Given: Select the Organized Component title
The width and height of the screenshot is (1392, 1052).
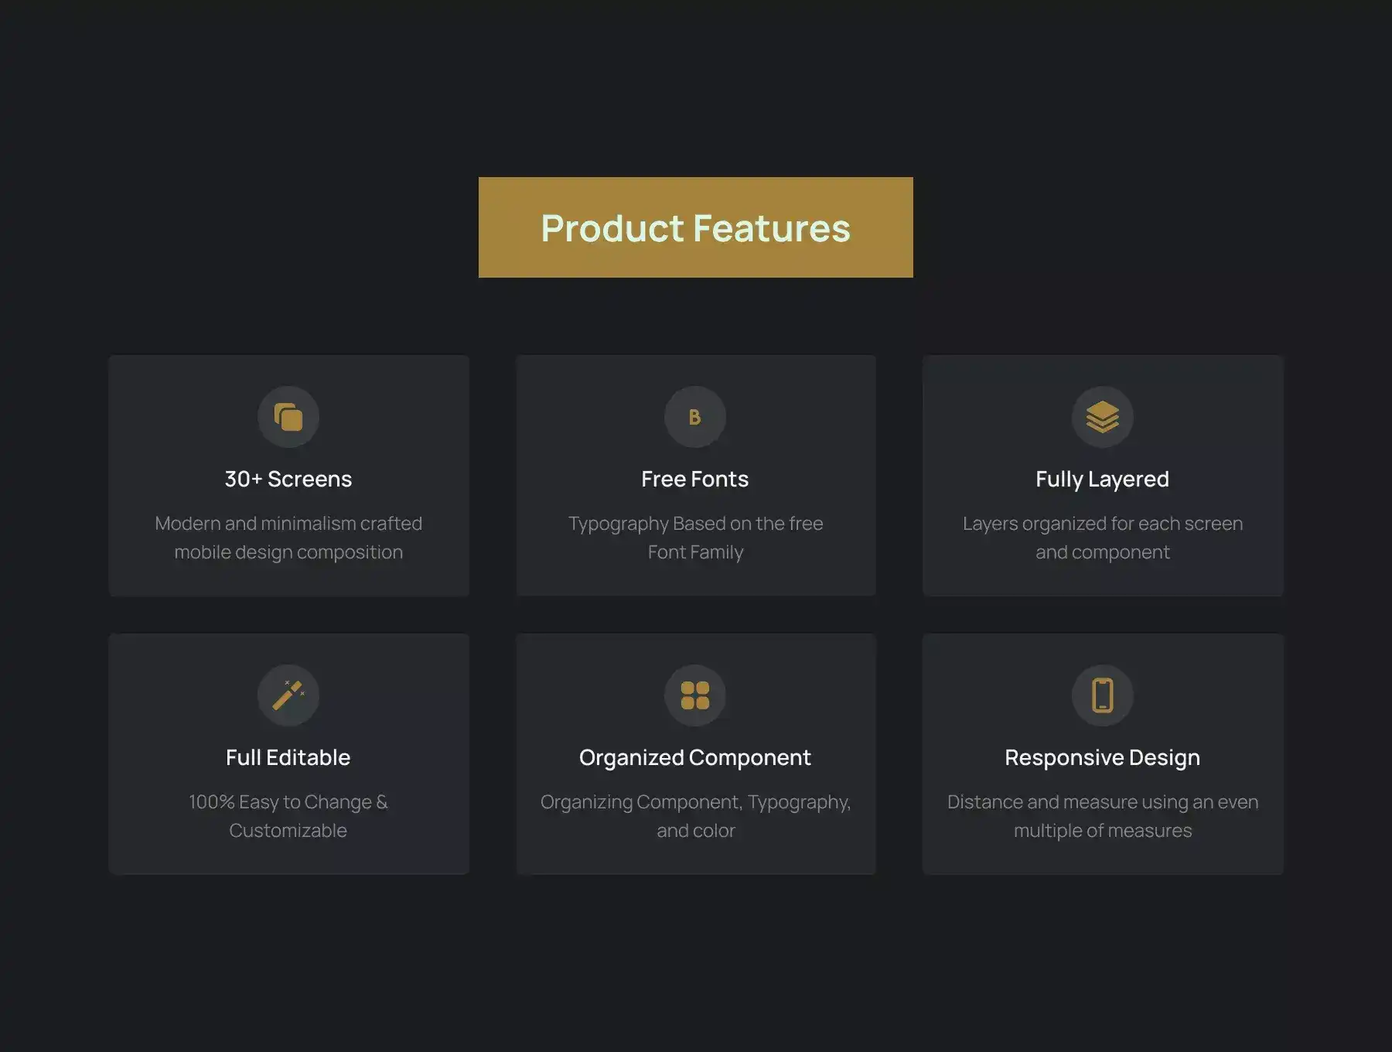Looking at the screenshot, I should tap(694, 757).
